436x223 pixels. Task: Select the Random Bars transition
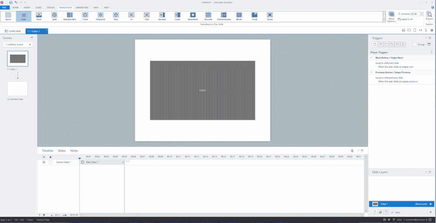[x=70, y=16]
